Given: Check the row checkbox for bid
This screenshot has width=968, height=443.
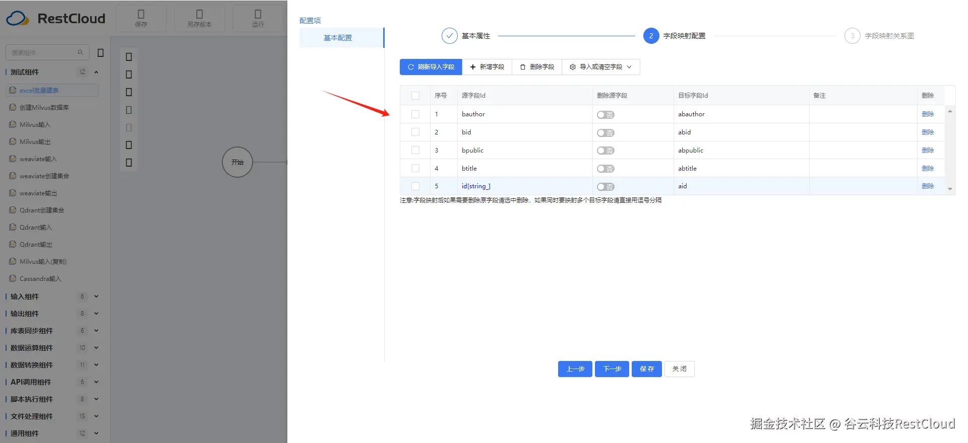Looking at the screenshot, I should coord(415,132).
